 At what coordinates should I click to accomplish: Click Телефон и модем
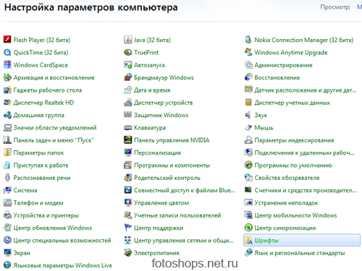[38, 202]
